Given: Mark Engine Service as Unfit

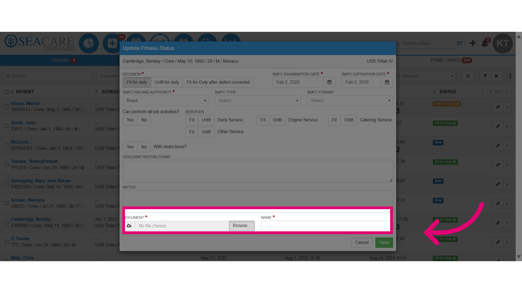Looking at the screenshot, I should (x=277, y=120).
